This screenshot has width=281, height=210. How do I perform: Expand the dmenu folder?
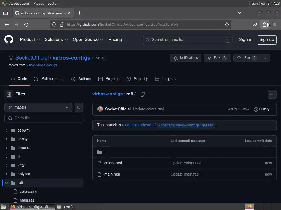pos(7,148)
